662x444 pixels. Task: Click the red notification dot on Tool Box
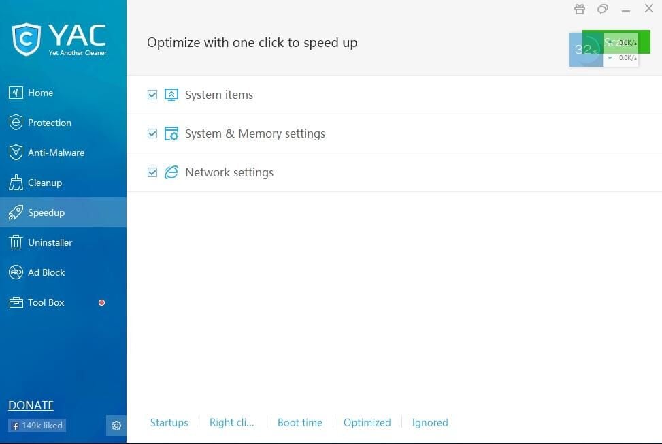pyautogui.click(x=102, y=302)
